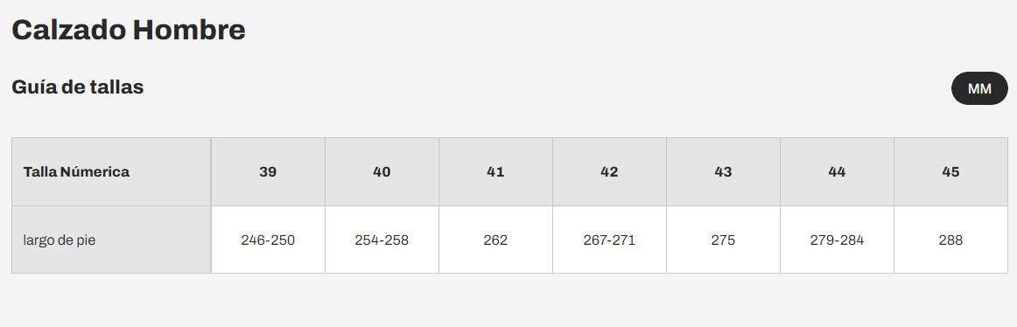Select size 42 column header
The height and width of the screenshot is (327, 1017).
point(610,171)
